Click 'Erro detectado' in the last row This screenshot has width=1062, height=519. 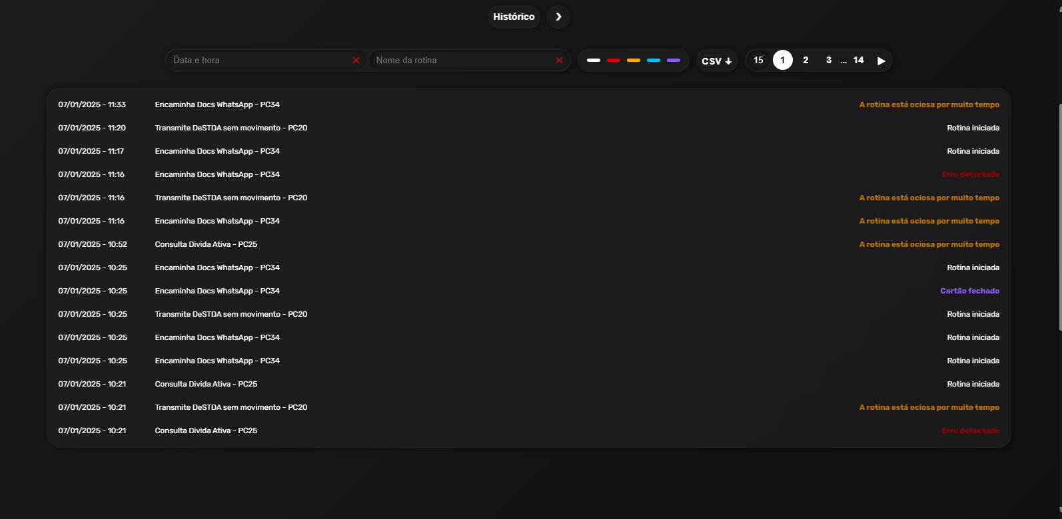click(971, 431)
